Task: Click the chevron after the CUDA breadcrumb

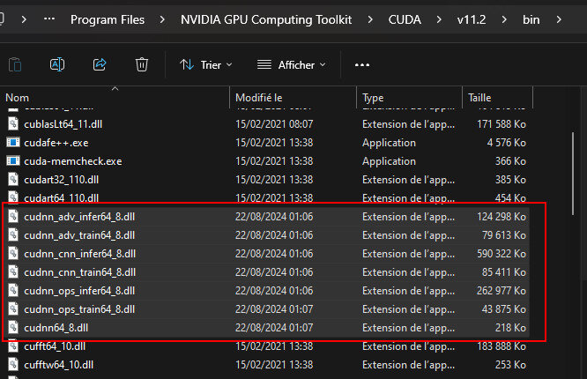Action: pyautogui.click(x=437, y=19)
